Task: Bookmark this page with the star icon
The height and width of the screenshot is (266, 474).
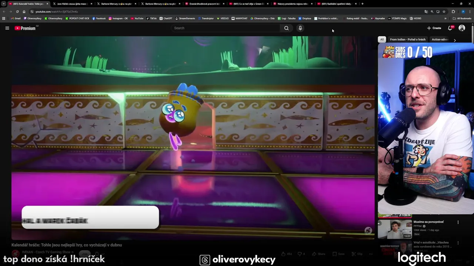Action: pyautogui.click(x=444, y=11)
